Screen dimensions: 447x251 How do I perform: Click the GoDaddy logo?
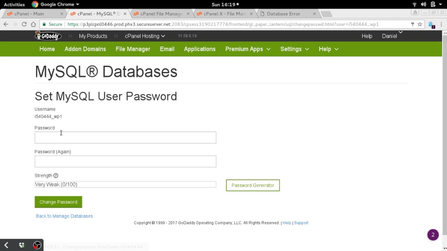pyautogui.click(x=48, y=36)
